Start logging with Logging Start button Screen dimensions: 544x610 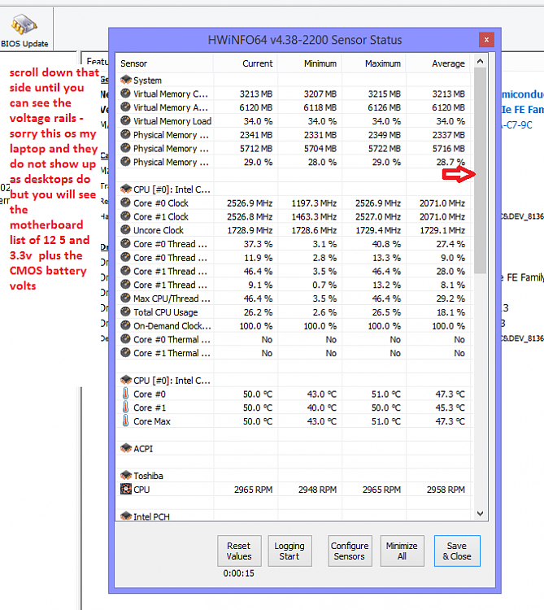coord(289,551)
